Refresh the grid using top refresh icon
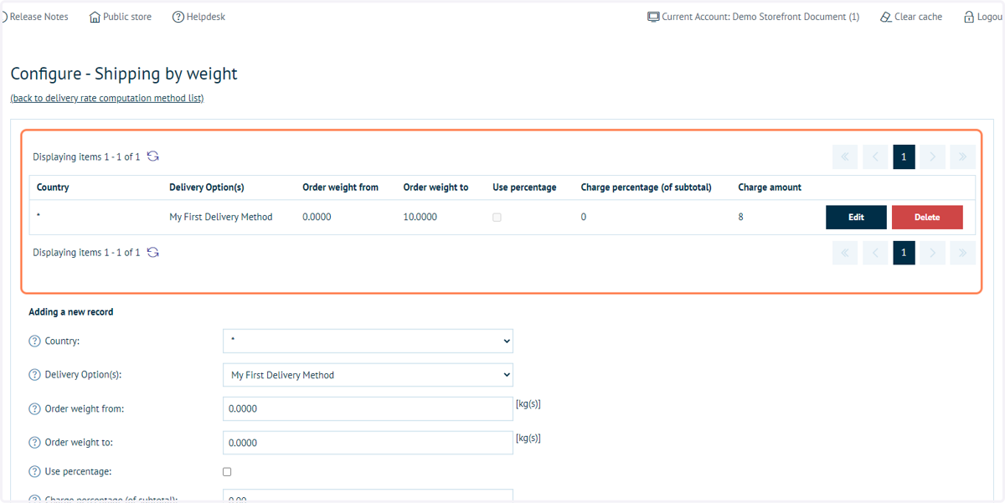The height and width of the screenshot is (503, 1005). pos(152,157)
